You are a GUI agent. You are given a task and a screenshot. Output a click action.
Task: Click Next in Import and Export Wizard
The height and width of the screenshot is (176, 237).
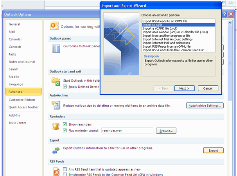tap(185, 88)
